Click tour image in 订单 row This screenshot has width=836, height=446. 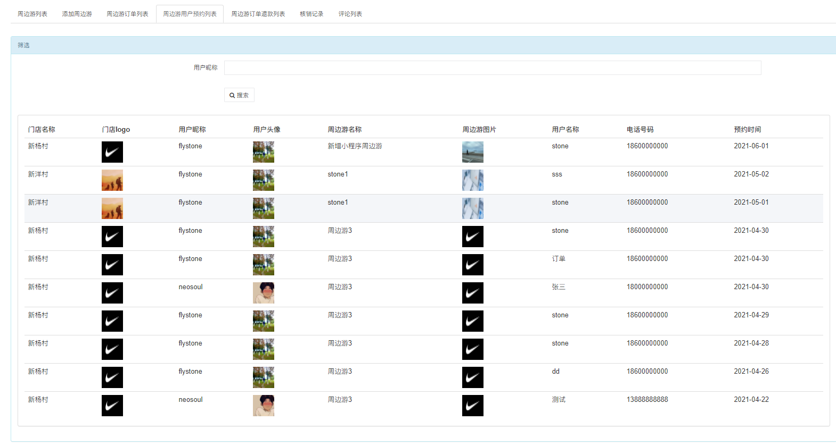473,265
